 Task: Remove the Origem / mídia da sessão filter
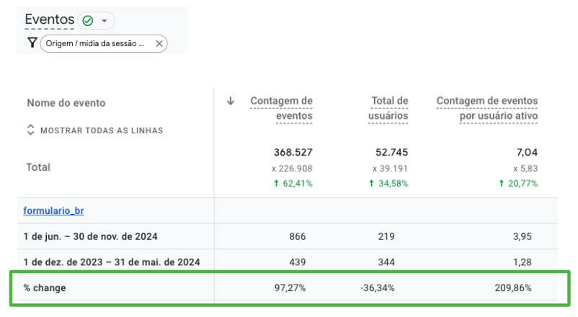(159, 44)
